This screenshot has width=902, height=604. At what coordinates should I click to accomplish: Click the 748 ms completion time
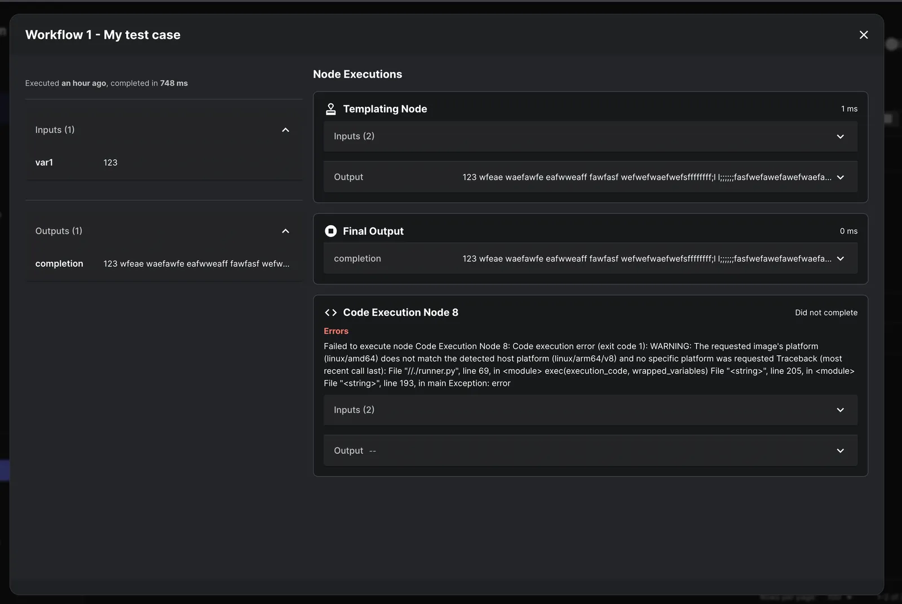click(x=174, y=83)
